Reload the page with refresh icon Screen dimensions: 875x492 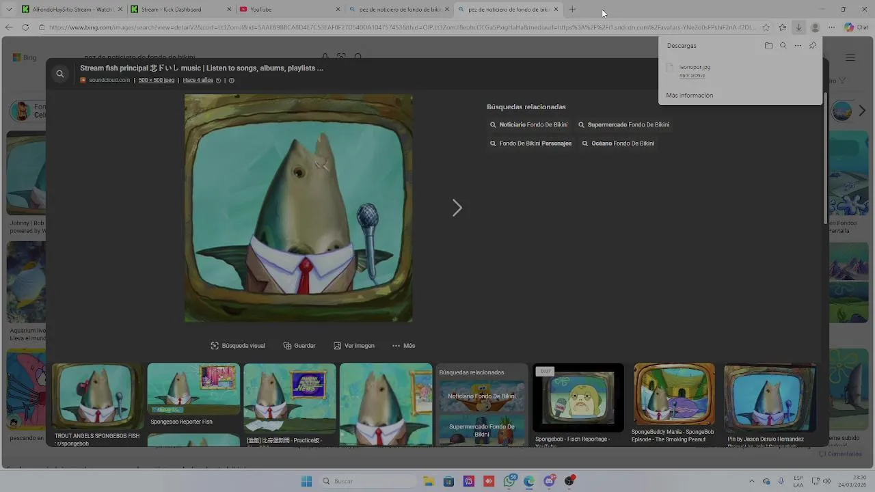(x=25, y=27)
